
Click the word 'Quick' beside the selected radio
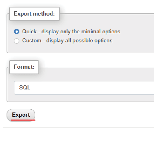coord(29,31)
